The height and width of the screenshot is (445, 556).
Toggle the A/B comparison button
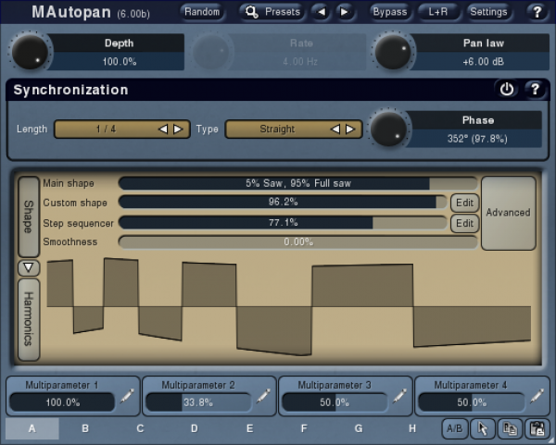pos(455,428)
